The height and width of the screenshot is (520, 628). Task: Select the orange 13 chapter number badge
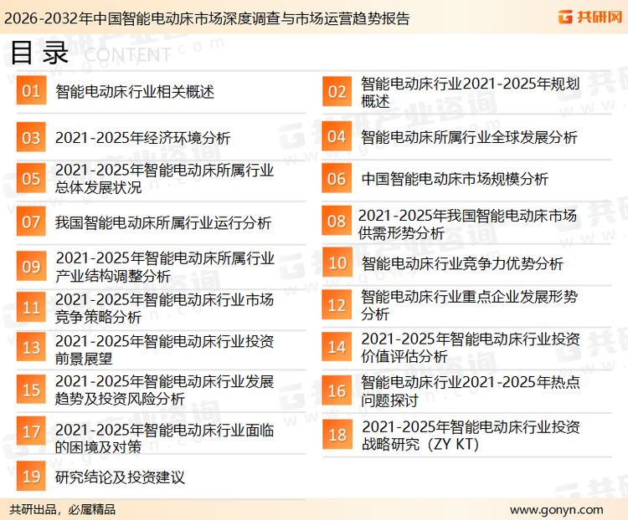31,347
